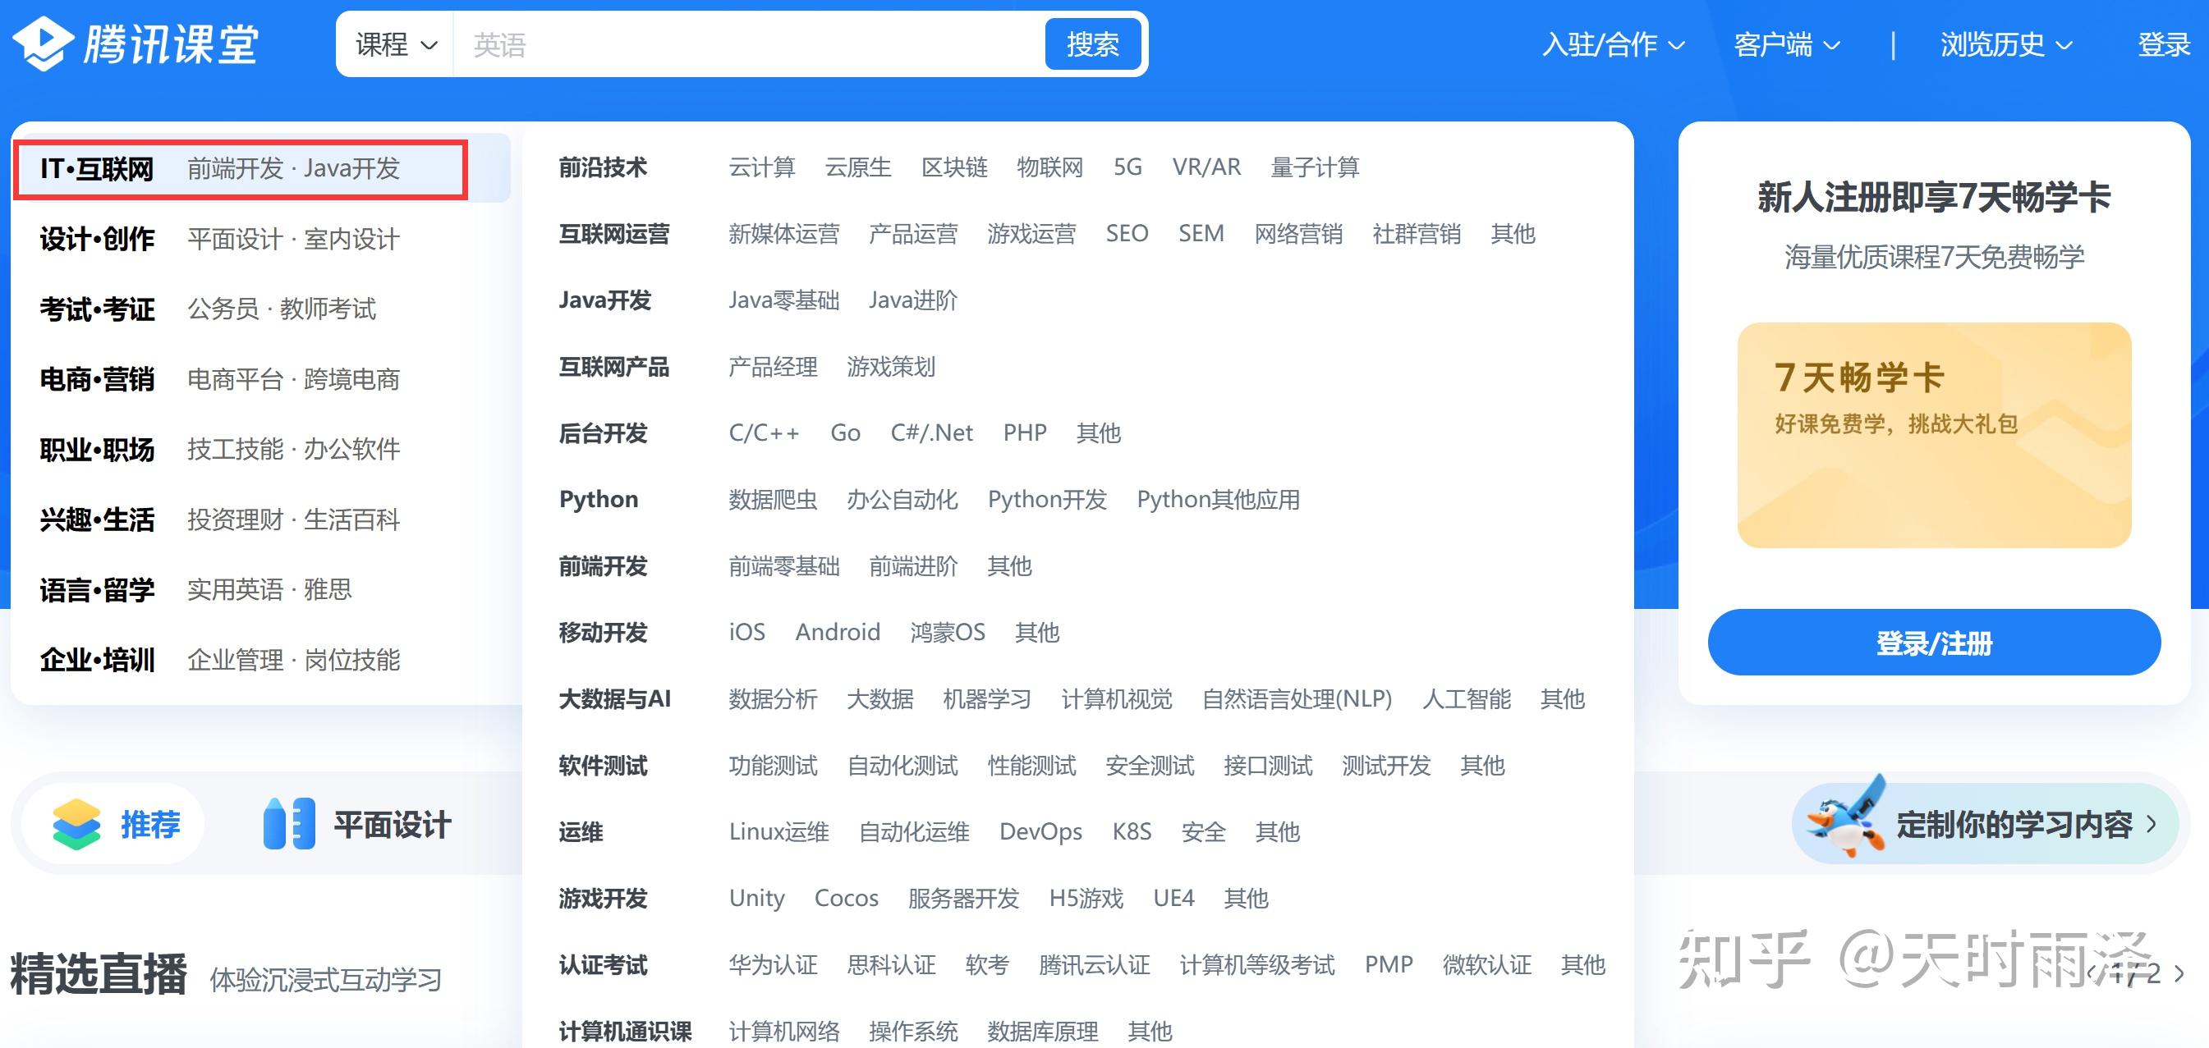
Task: Open the 自动化测试 link
Action: click(902, 765)
